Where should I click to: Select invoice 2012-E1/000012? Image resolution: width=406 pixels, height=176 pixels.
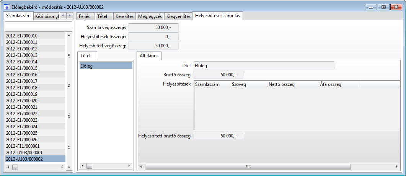pos(35,48)
